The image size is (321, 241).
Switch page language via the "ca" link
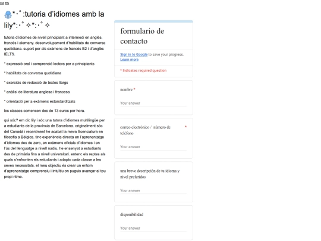2,3
